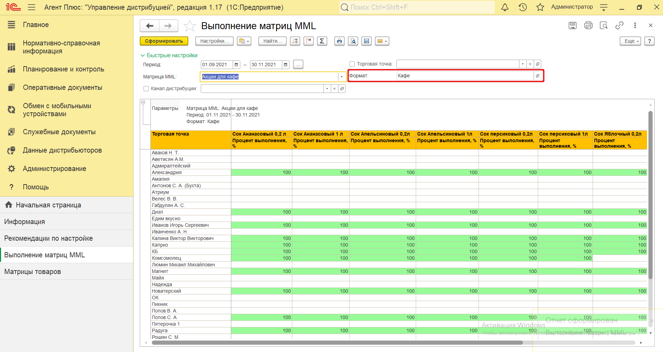663x352 pixels.
Task: Print the report with toolbar printer
Action: tap(339, 41)
